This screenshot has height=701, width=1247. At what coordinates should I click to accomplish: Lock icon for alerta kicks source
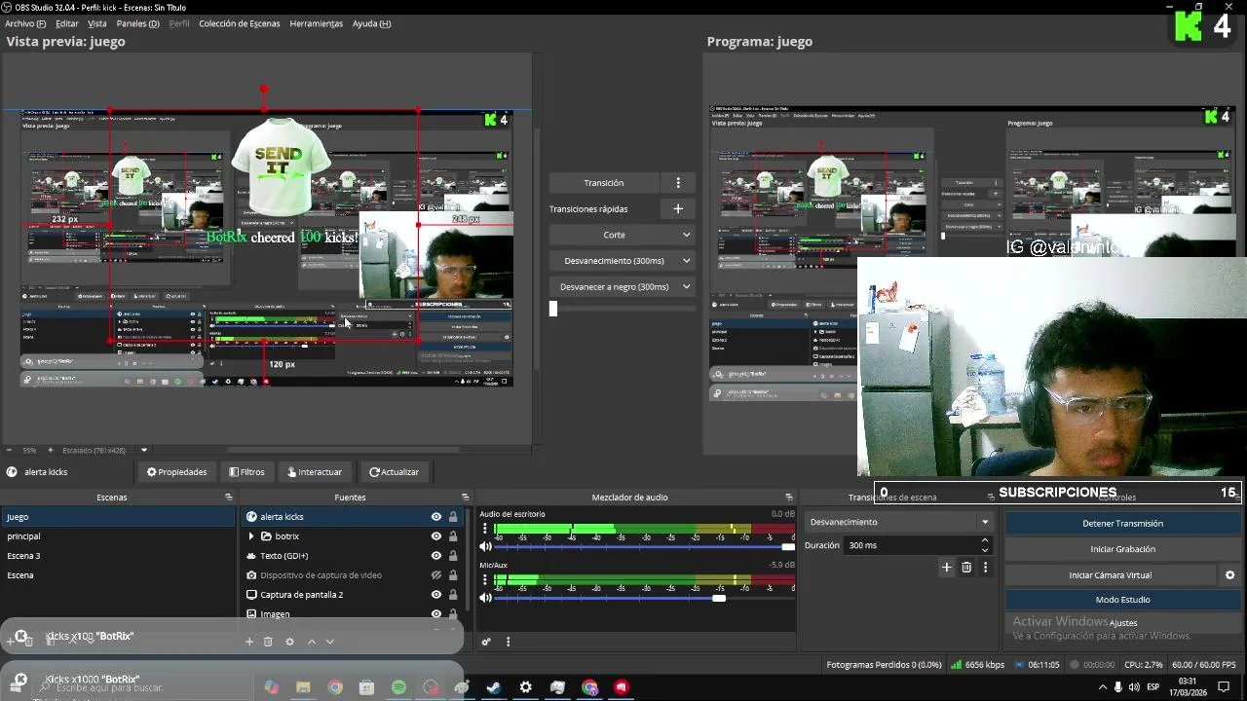453,517
